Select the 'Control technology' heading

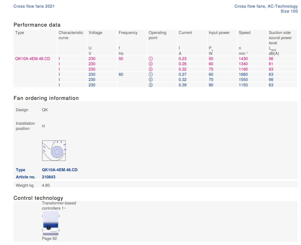click(x=38, y=198)
